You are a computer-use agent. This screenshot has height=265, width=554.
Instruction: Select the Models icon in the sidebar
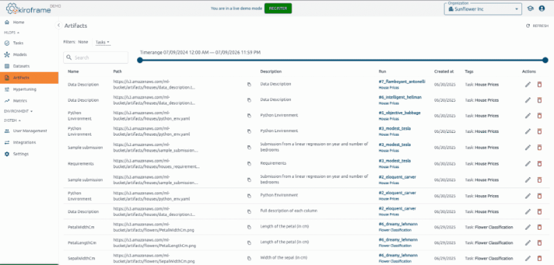click(x=7, y=55)
